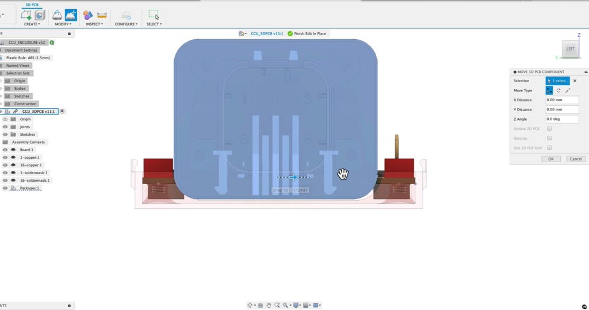This screenshot has height=310, width=589.
Task: Select the Assembly Contexts folder
Action: [28, 142]
